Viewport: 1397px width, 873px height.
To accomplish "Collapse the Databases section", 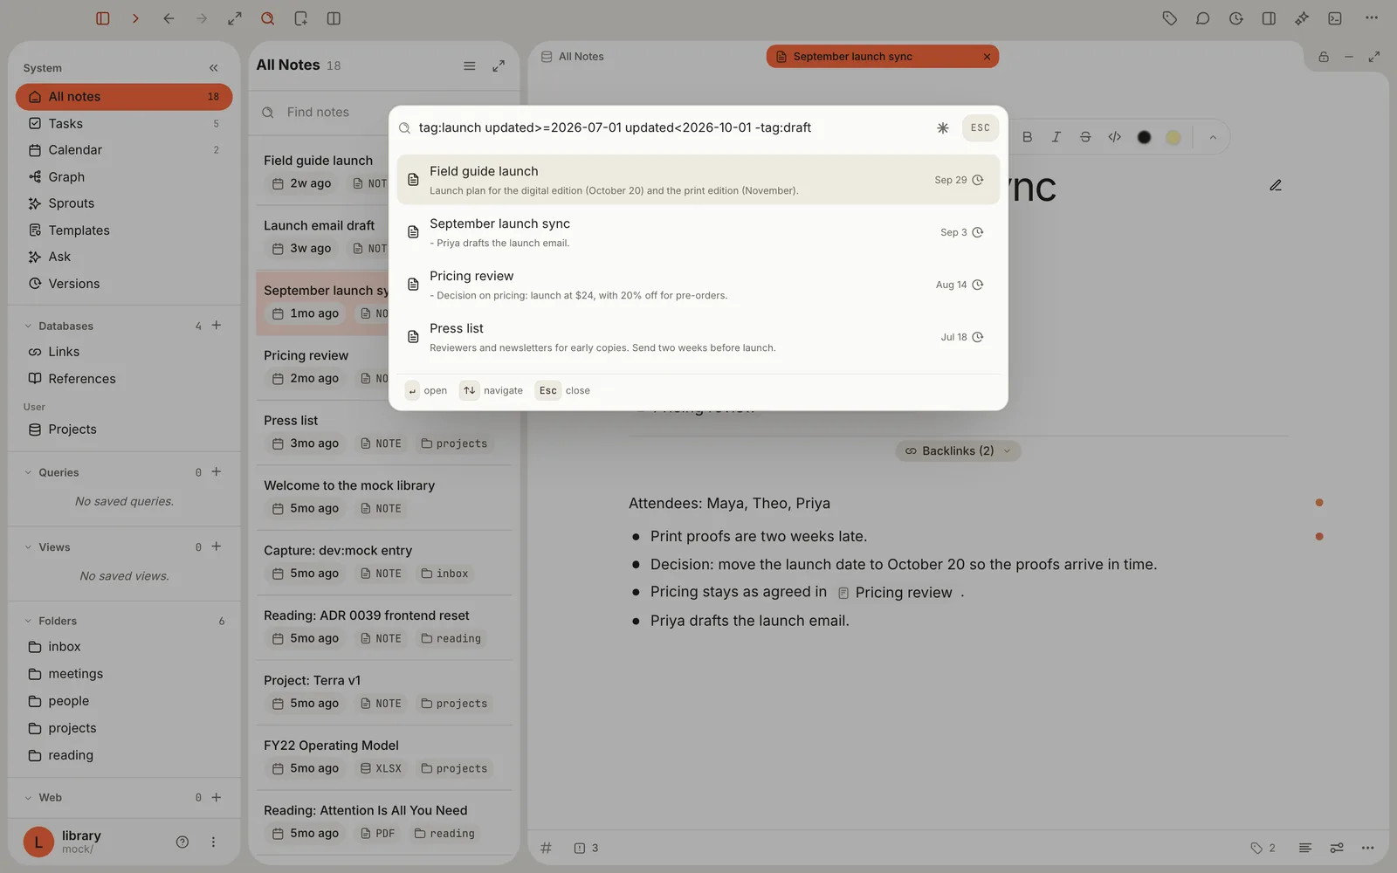I will [x=28, y=327].
